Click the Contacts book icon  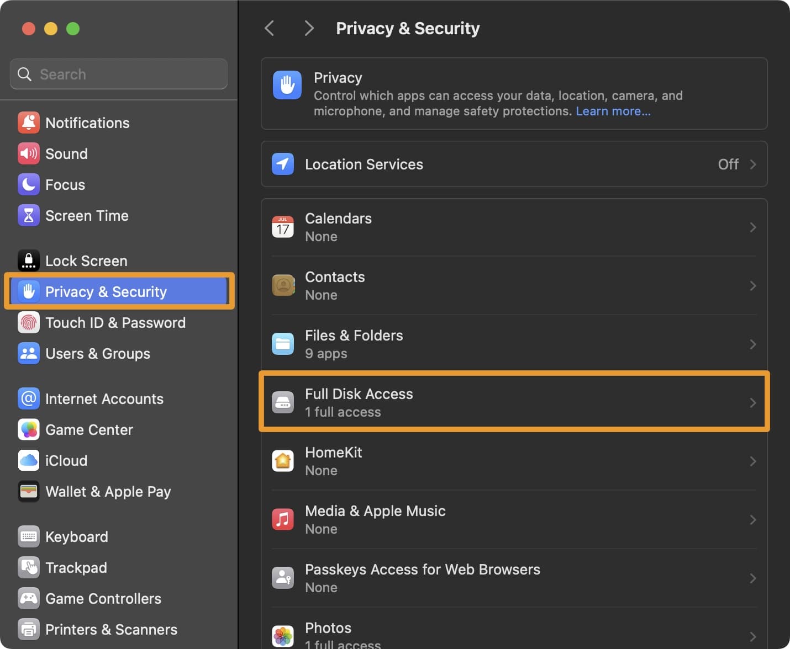click(x=283, y=285)
